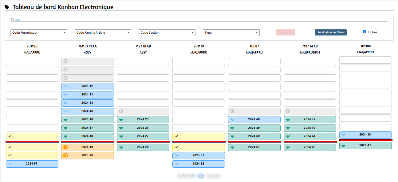Click the checkmark icon on first yellow 301180 card
Viewport: 398px width, 182px height.
point(10,136)
